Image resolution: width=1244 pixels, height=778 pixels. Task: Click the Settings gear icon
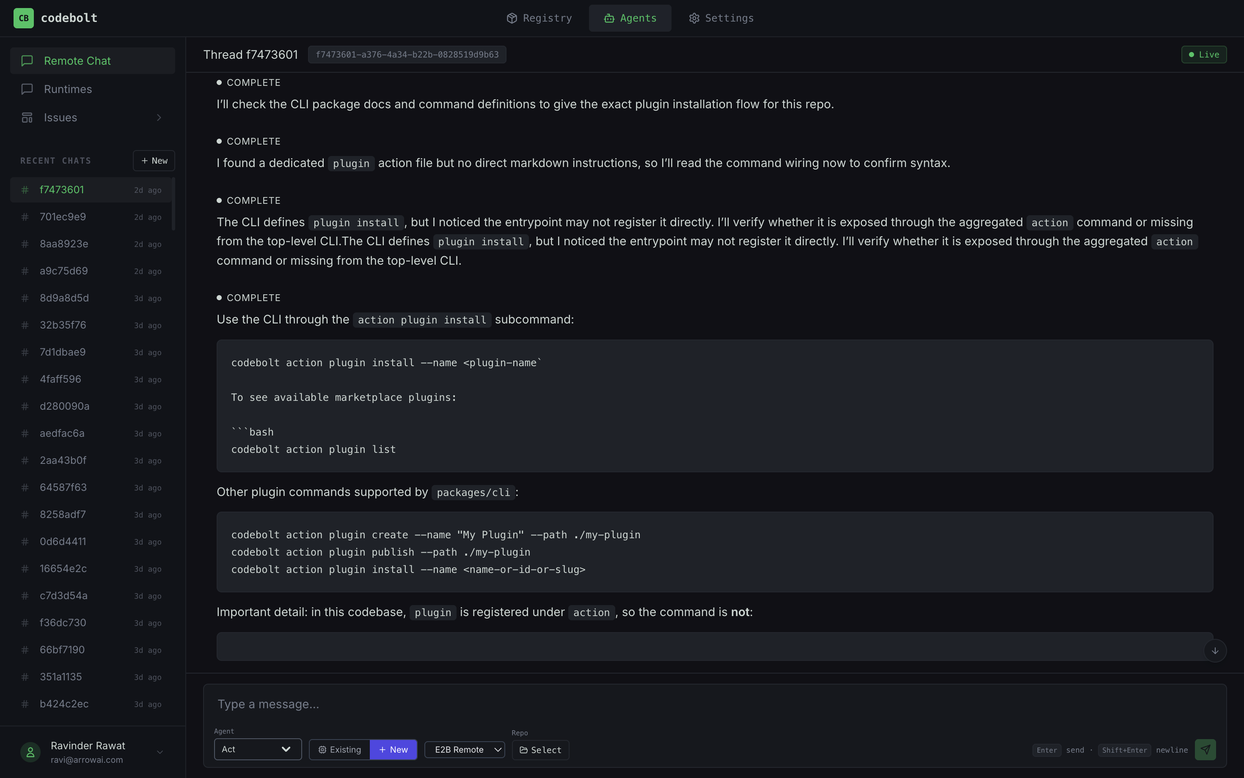tap(694, 18)
